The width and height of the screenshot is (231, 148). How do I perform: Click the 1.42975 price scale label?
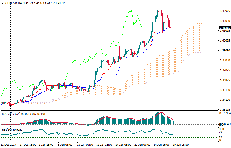[x=224, y=11]
